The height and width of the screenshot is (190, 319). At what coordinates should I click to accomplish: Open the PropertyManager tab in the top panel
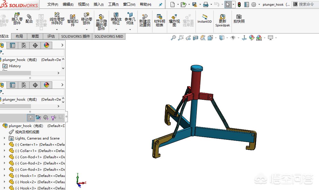pyautogui.click(x=12, y=45)
